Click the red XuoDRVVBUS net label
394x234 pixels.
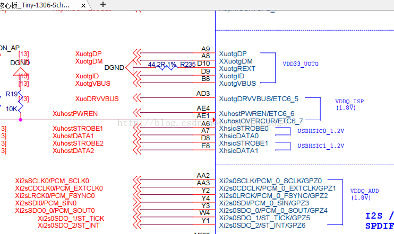point(97,98)
